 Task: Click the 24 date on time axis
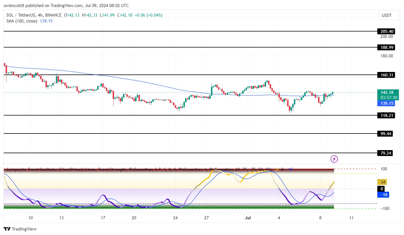[176, 218]
